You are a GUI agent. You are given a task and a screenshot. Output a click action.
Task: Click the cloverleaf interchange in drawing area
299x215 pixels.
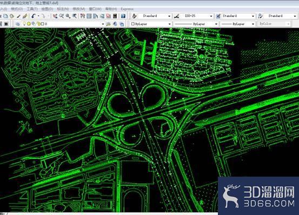(x=142, y=115)
